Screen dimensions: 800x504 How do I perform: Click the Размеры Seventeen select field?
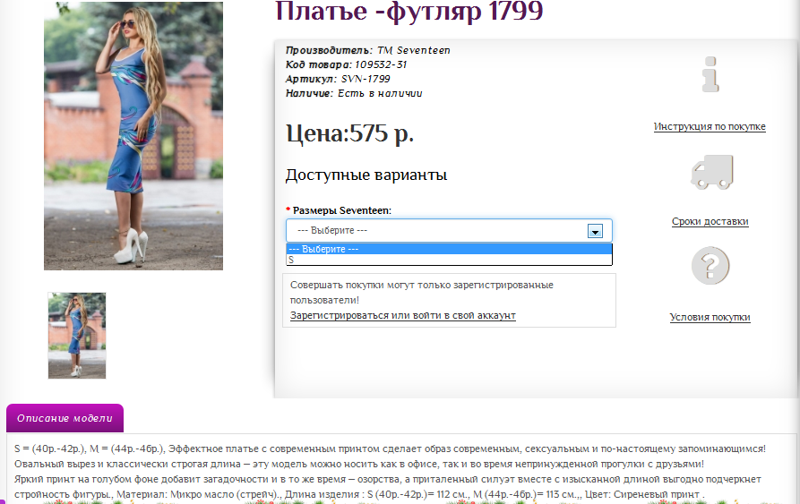coord(449,230)
